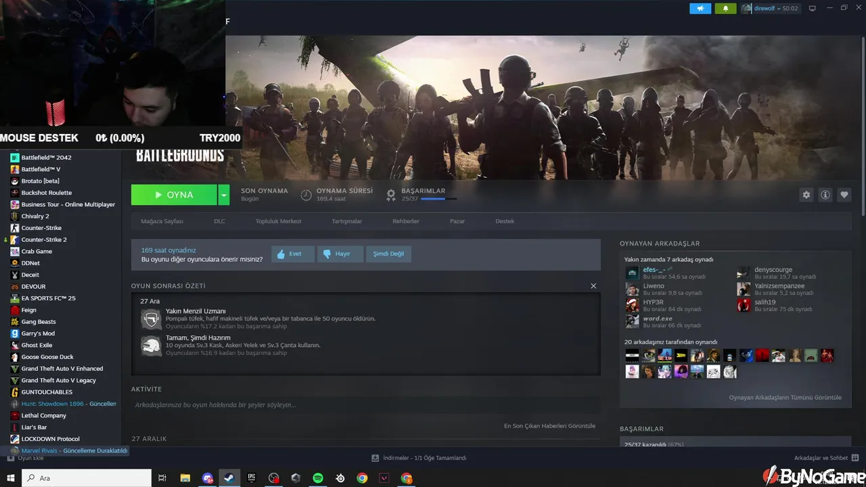Open Steam announcements megaphone icon
This screenshot has width=866, height=487.
tap(700, 8)
